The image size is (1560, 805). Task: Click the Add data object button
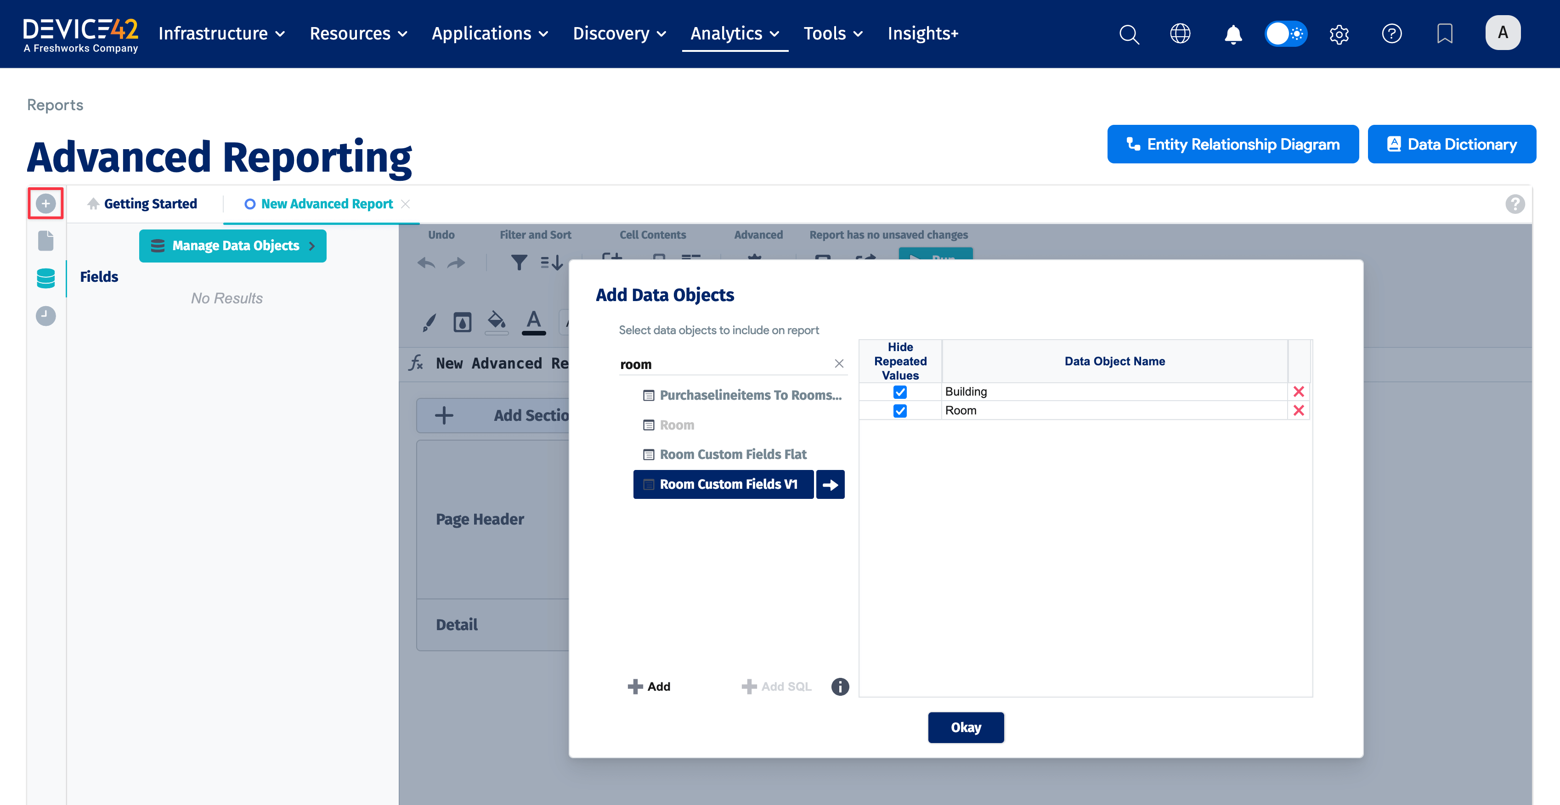coord(649,687)
